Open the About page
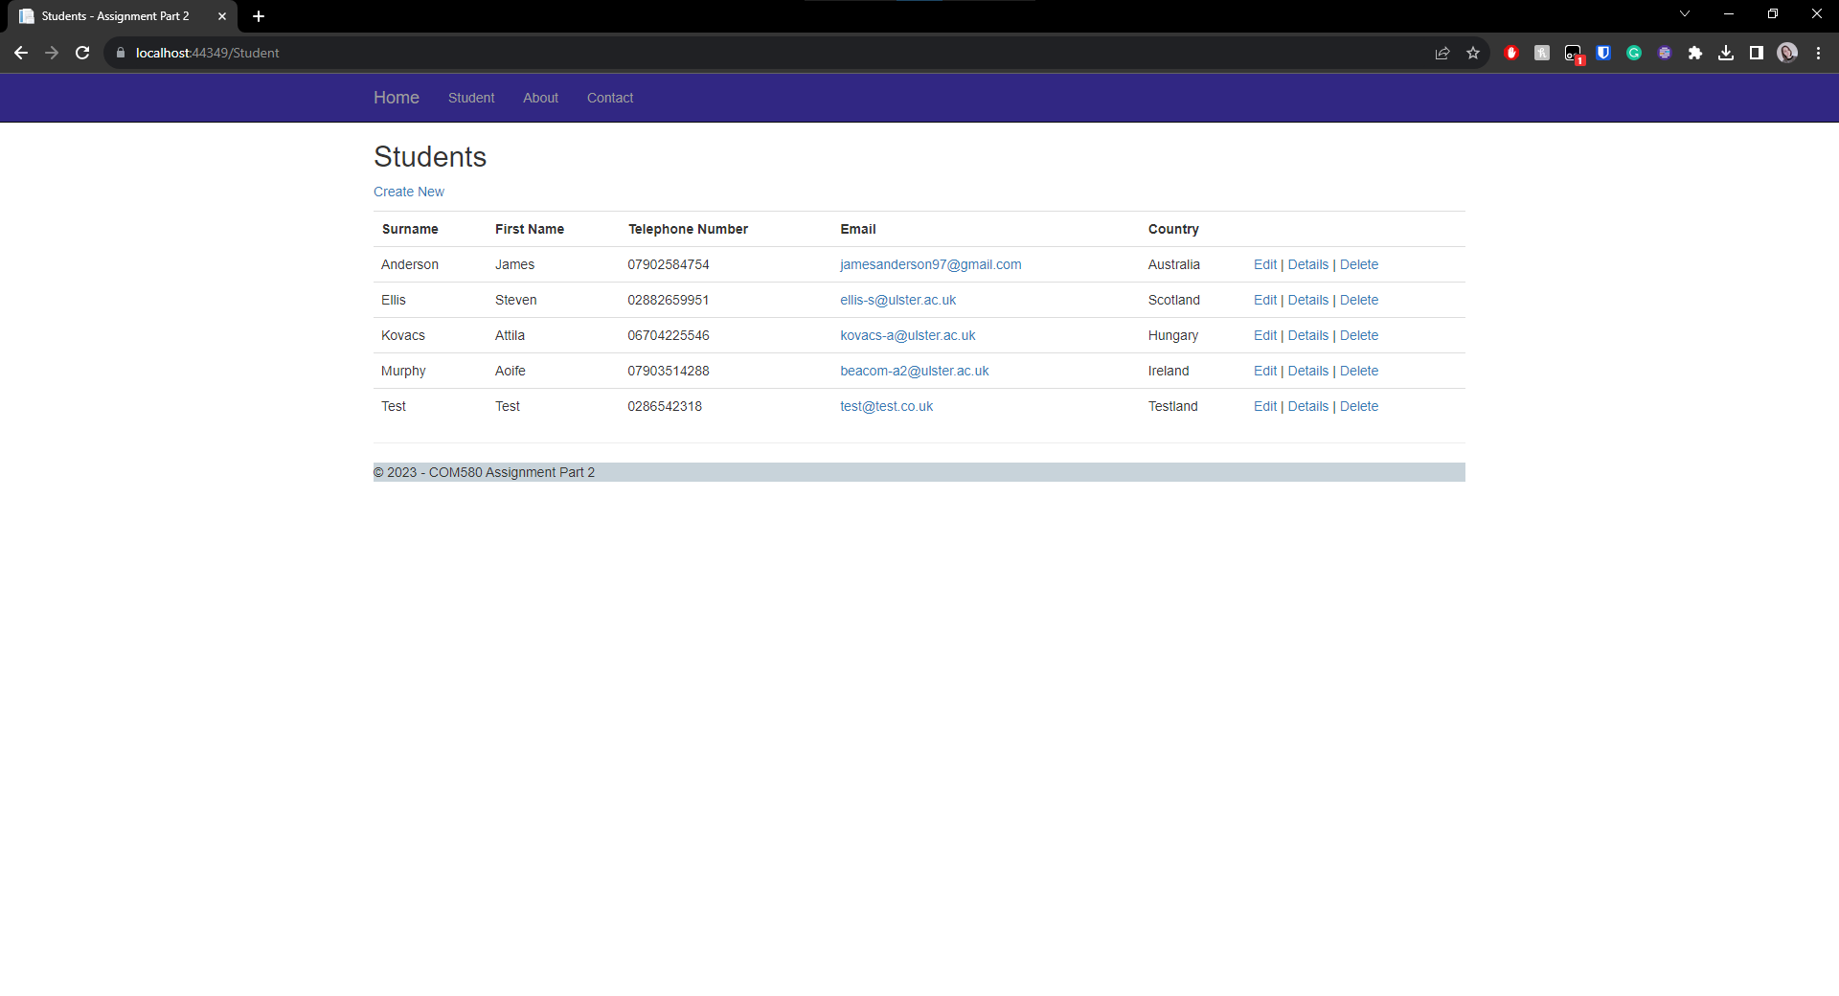This screenshot has height=996, width=1839. [540, 98]
